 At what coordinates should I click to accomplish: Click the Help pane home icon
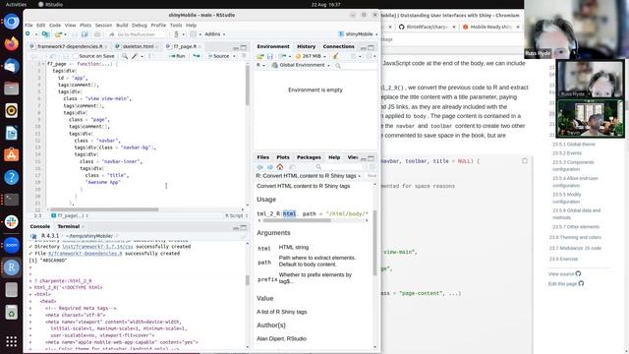279,167
